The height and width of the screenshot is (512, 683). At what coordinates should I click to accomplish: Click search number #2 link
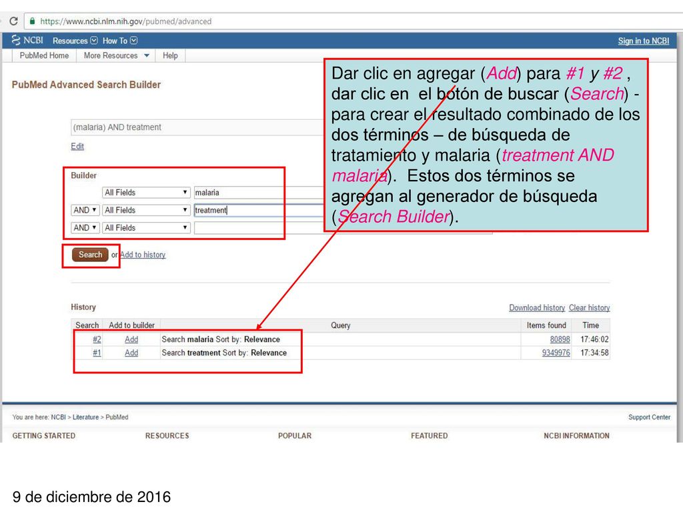(x=97, y=339)
